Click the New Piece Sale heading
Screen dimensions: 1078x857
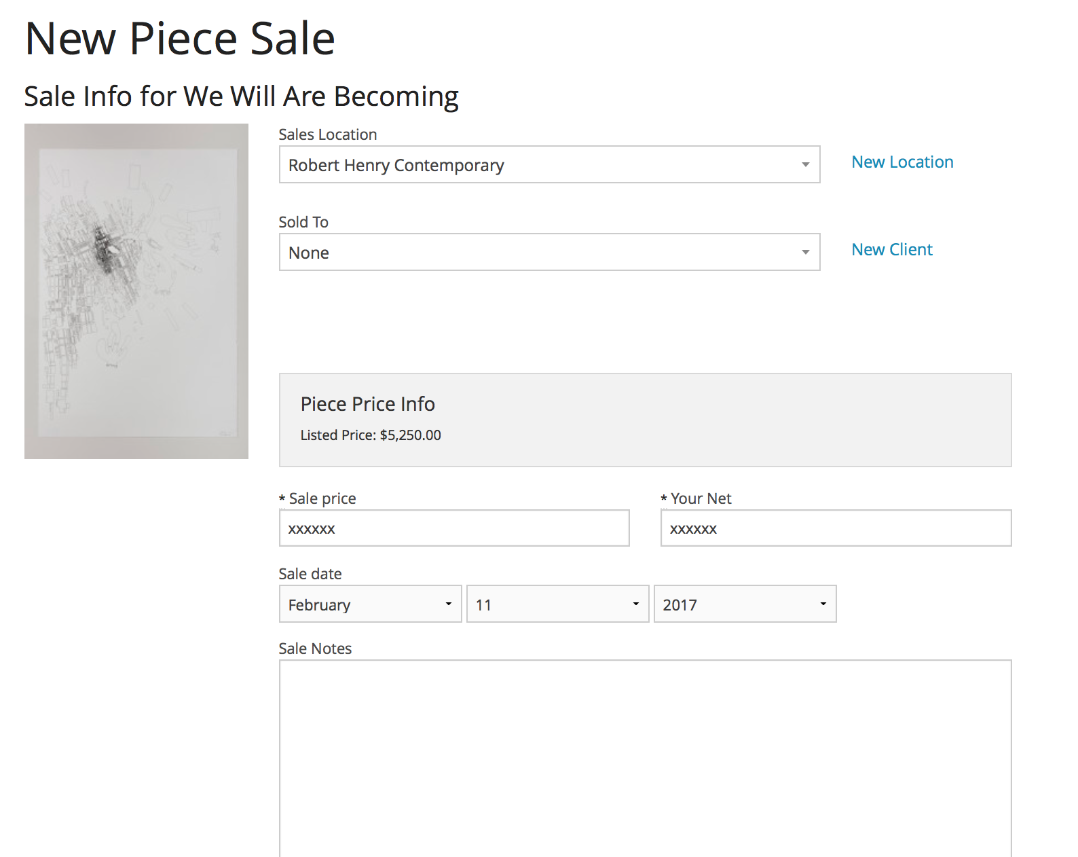point(180,39)
